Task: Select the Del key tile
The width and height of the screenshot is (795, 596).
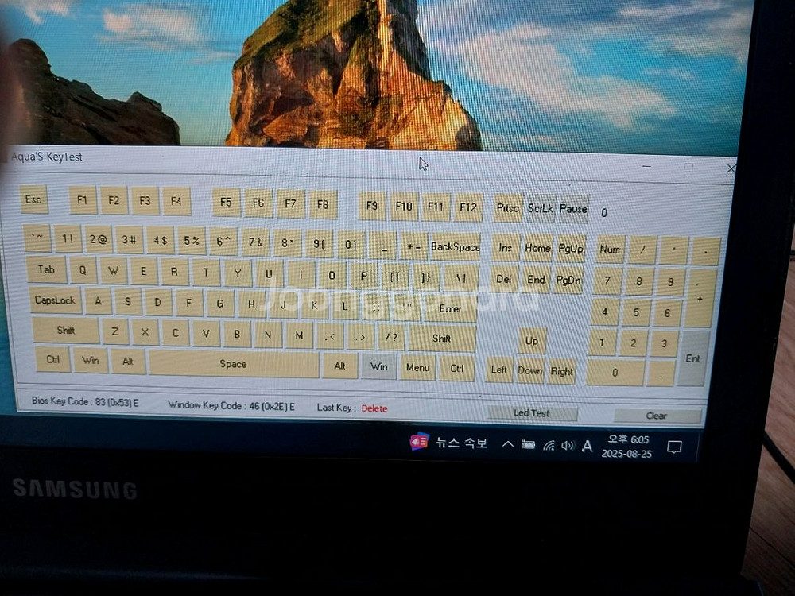Action: tap(503, 279)
